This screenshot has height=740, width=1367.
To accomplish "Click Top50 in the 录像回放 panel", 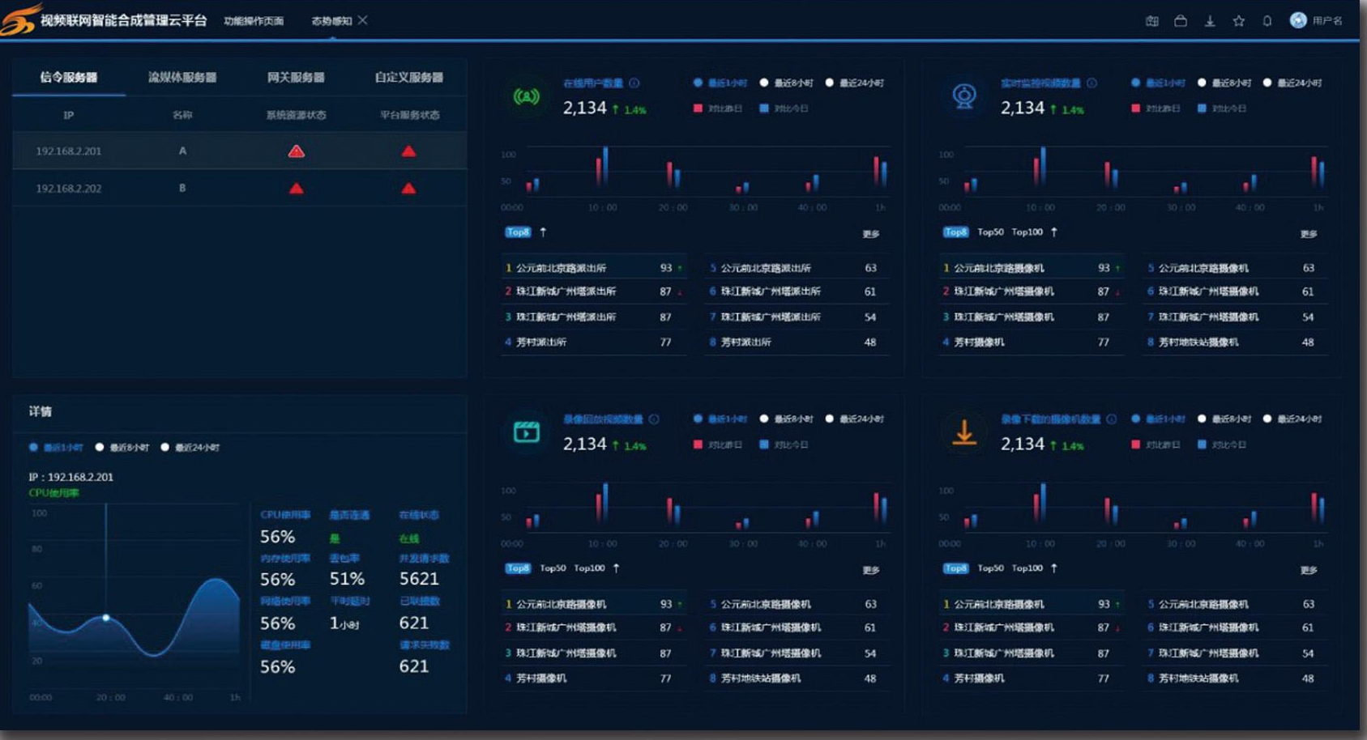I will [x=553, y=568].
